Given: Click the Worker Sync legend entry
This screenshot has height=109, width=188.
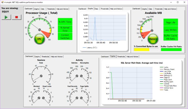Looking at the screenshot, I should pos(167,88).
